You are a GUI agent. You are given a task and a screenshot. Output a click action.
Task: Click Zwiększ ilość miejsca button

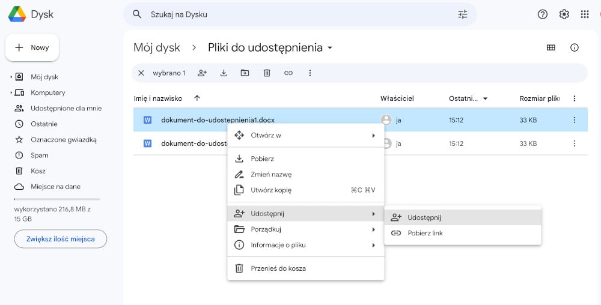[x=61, y=239]
